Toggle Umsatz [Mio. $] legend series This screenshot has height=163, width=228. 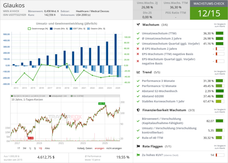pyautogui.click(x=59, y=29)
